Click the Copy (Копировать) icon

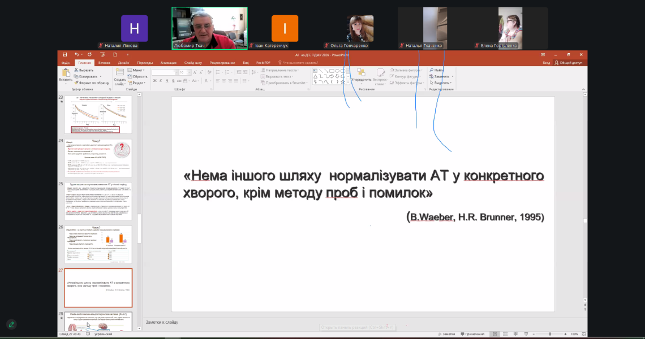76,76
